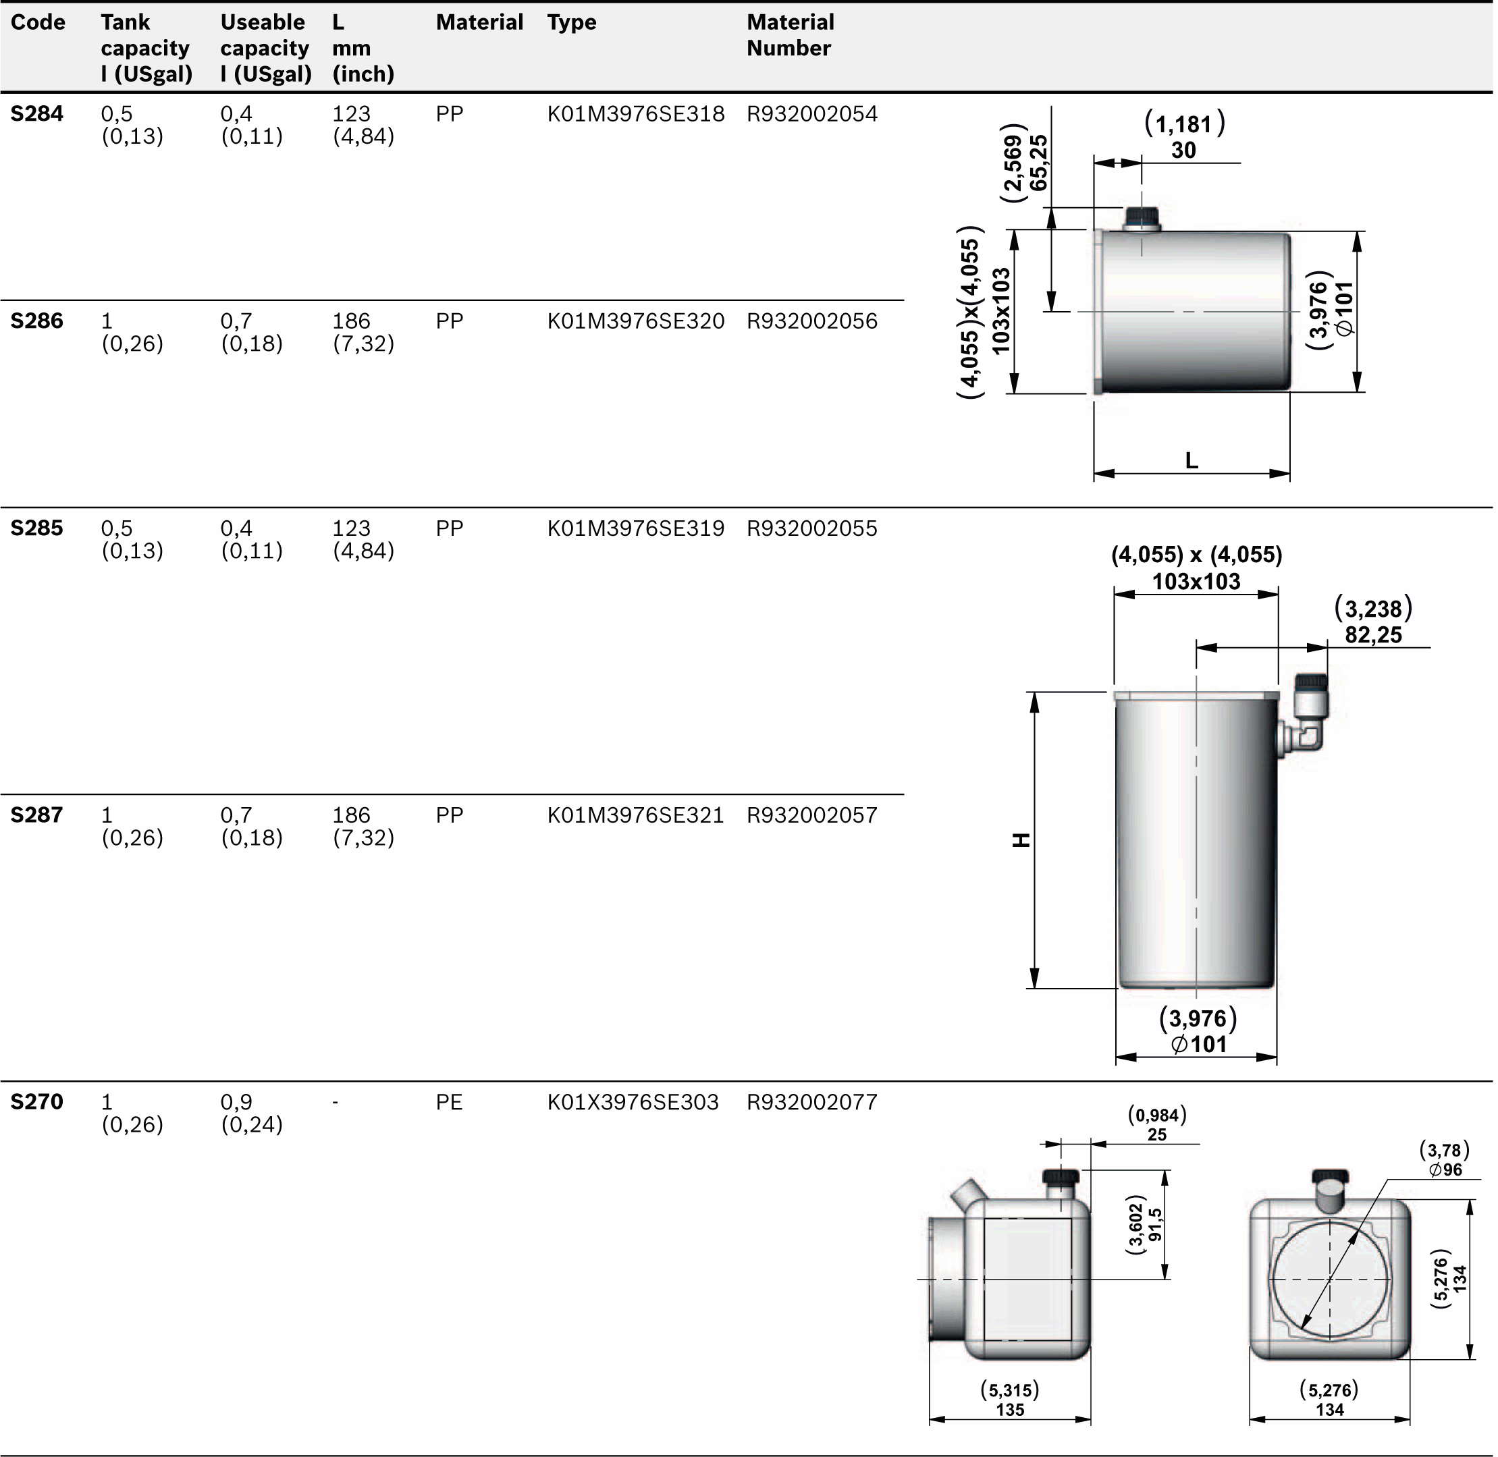
Task: Click type K01M3976SE321
Action: coord(635,816)
